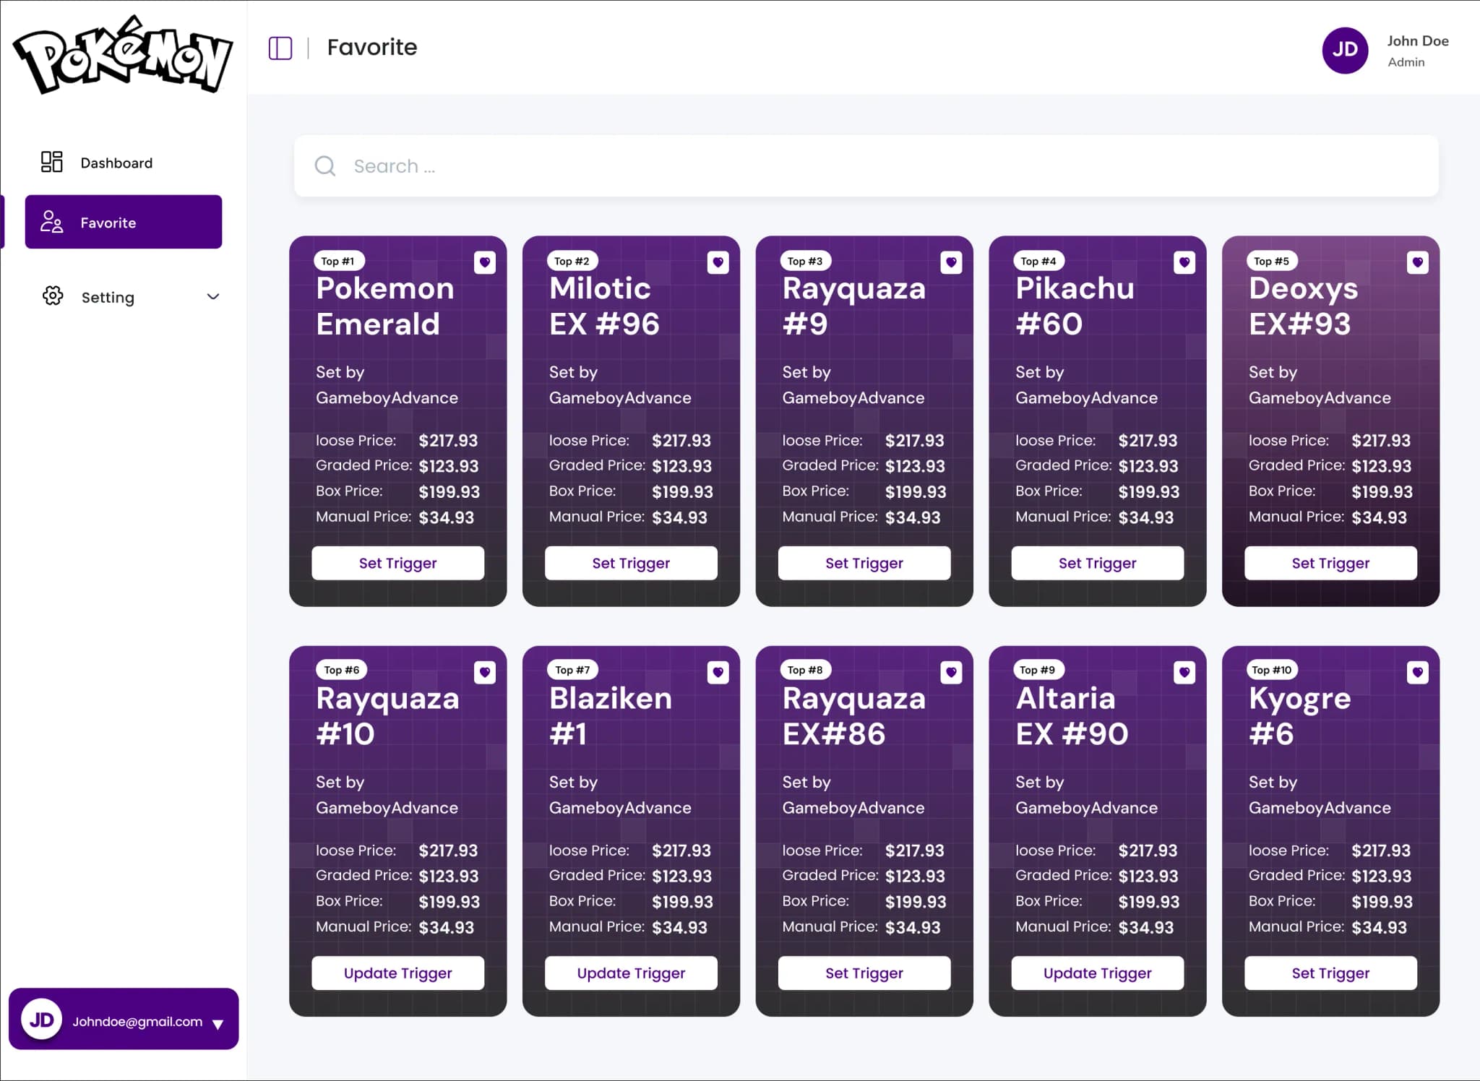This screenshot has width=1480, height=1081.
Task: Toggle heart on Pikachu #60 card
Action: (x=1184, y=262)
